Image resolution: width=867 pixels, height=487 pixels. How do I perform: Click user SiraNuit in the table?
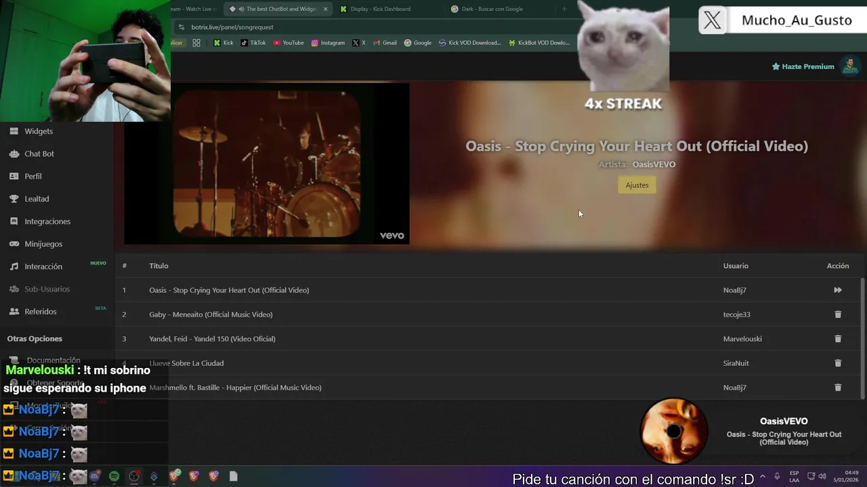tap(736, 363)
